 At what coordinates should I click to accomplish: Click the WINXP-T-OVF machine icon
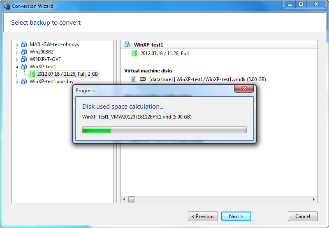click(24, 59)
